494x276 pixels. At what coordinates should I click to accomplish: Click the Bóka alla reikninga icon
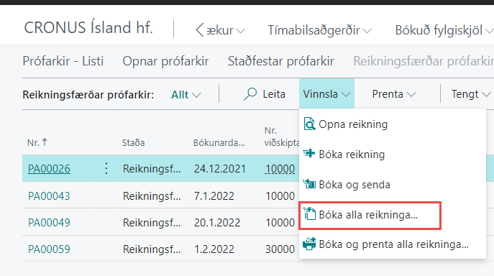pyautogui.click(x=309, y=213)
